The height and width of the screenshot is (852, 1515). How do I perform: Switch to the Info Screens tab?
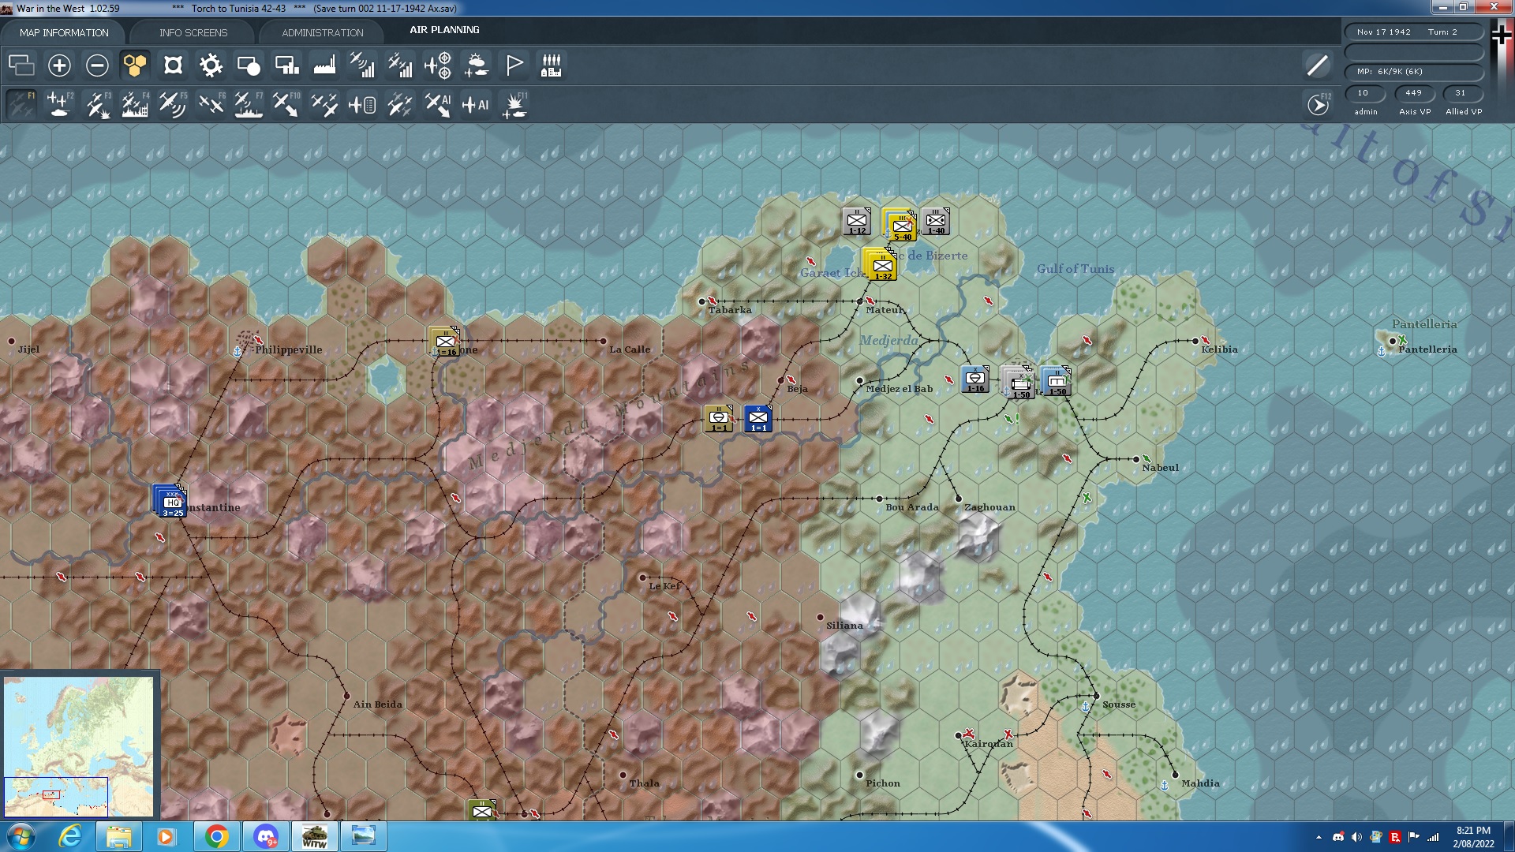click(x=193, y=32)
